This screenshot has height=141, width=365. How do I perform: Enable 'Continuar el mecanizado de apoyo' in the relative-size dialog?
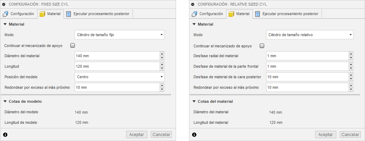(262, 46)
